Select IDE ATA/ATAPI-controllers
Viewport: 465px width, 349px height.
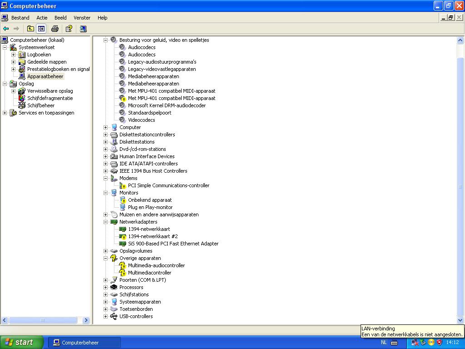click(x=148, y=164)
